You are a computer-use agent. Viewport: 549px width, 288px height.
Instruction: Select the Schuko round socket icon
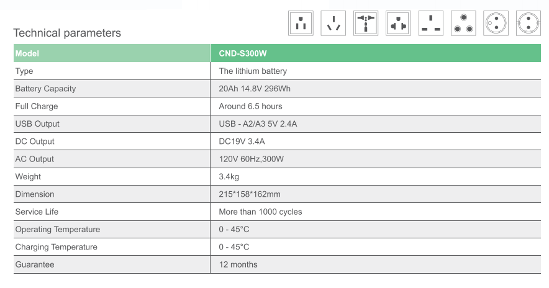529,24
